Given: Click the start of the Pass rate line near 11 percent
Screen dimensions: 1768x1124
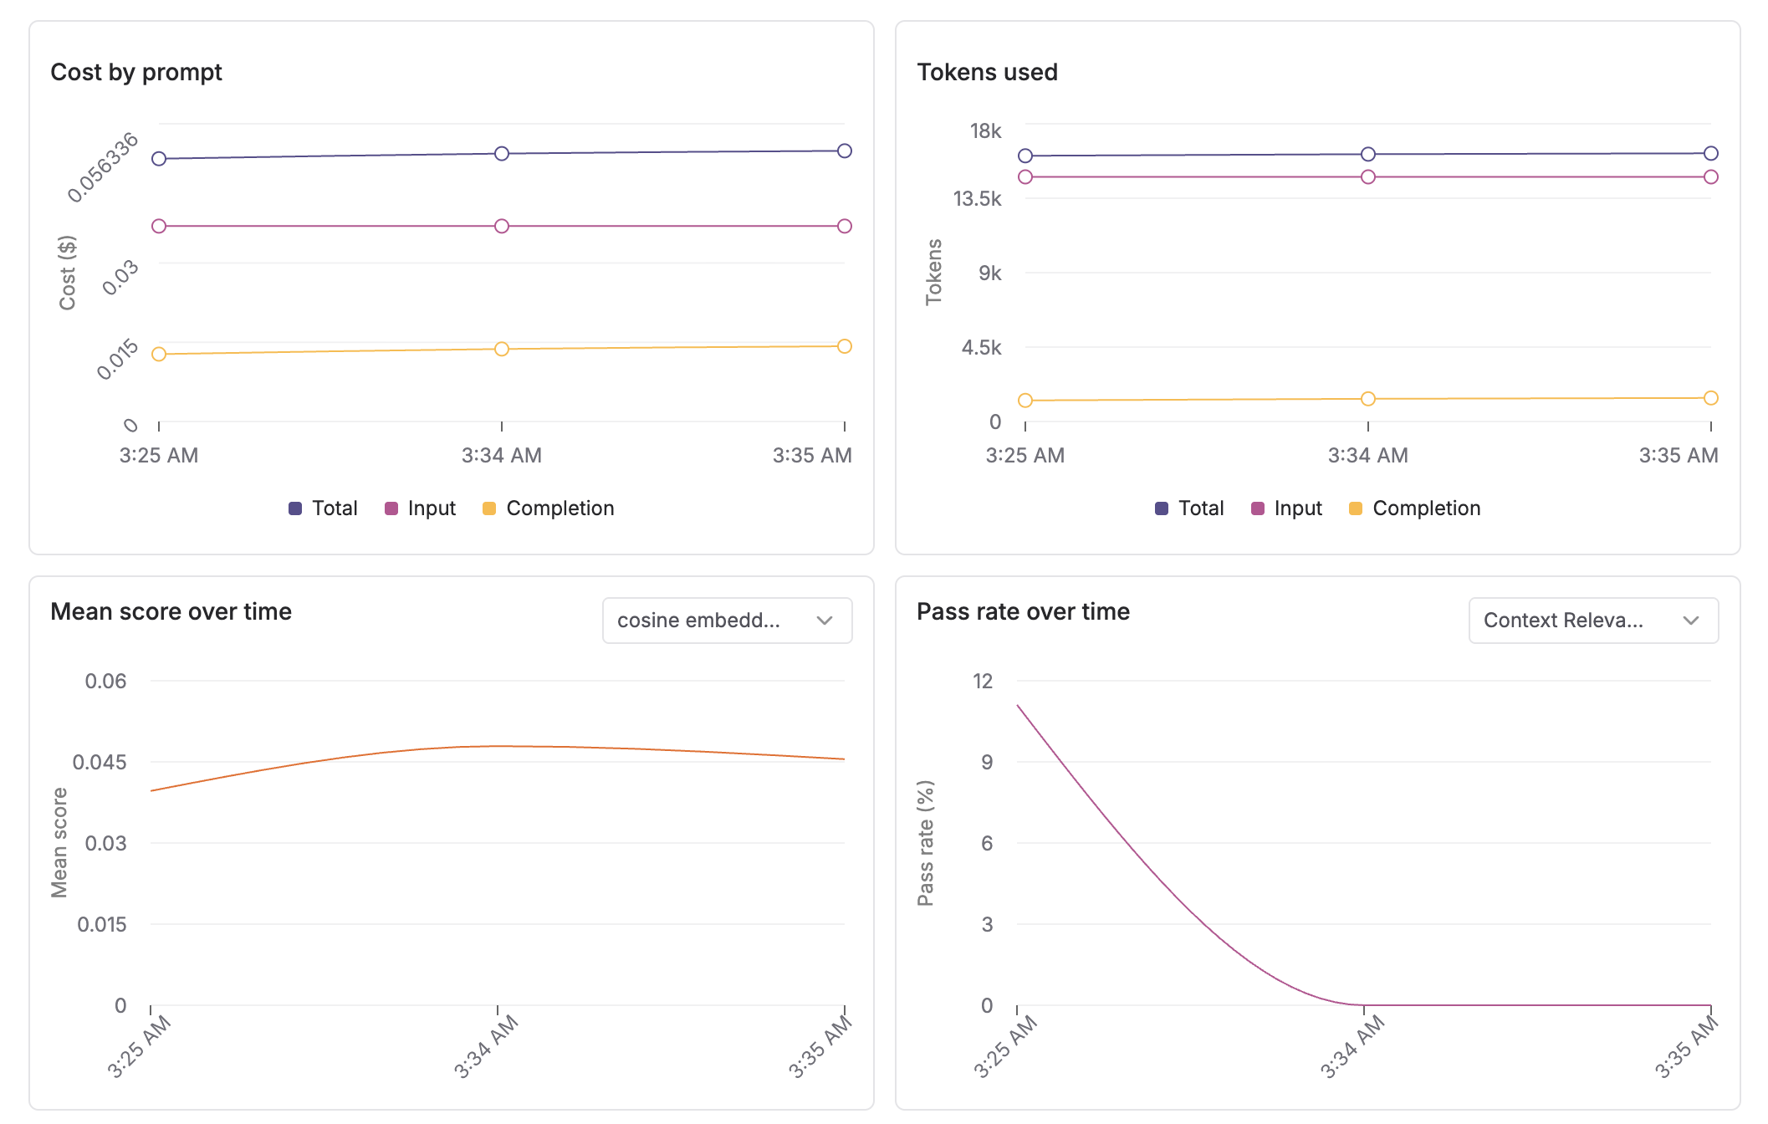Looking at the screenshot, I should coord(1019,707).
